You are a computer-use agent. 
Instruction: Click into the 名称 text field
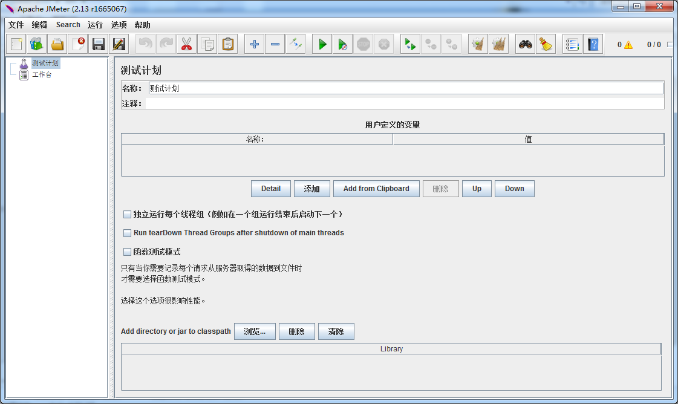point(406,88)
